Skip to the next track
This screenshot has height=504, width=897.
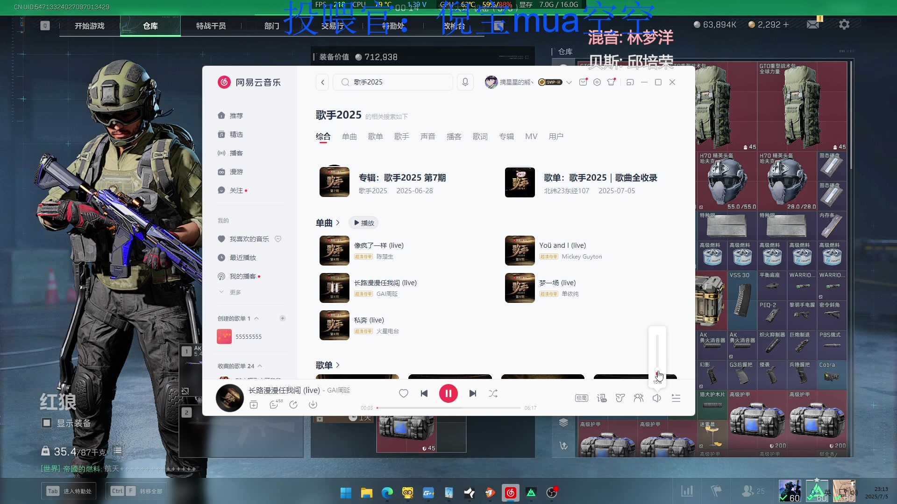click(472, 393)
